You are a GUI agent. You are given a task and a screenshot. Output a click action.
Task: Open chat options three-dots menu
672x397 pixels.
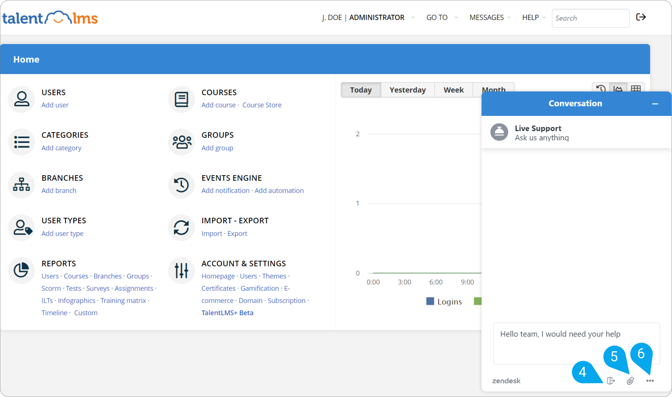tap(650, 381)
